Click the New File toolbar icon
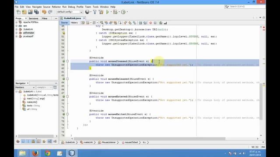Viewport: 280px width, 157px height. [x=18, y=12]
